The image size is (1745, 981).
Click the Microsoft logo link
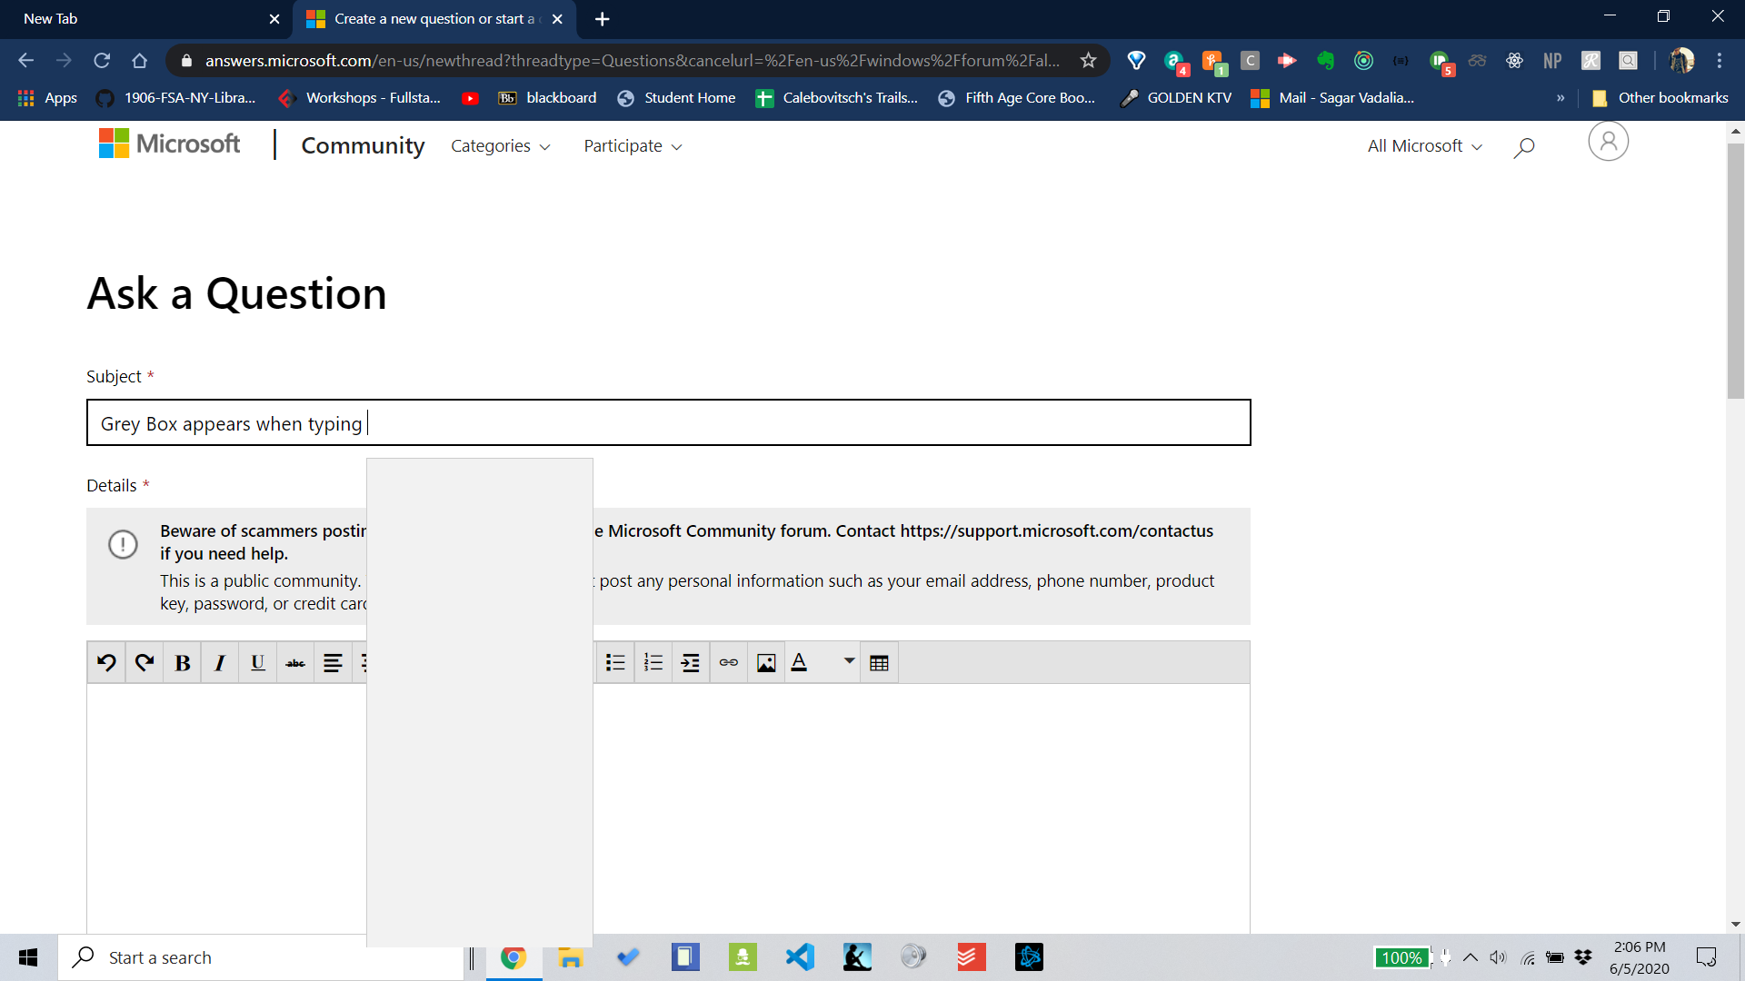(170, 144)
